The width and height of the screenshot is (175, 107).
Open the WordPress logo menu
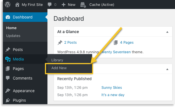pyautogui.click(x=8, y=4)
